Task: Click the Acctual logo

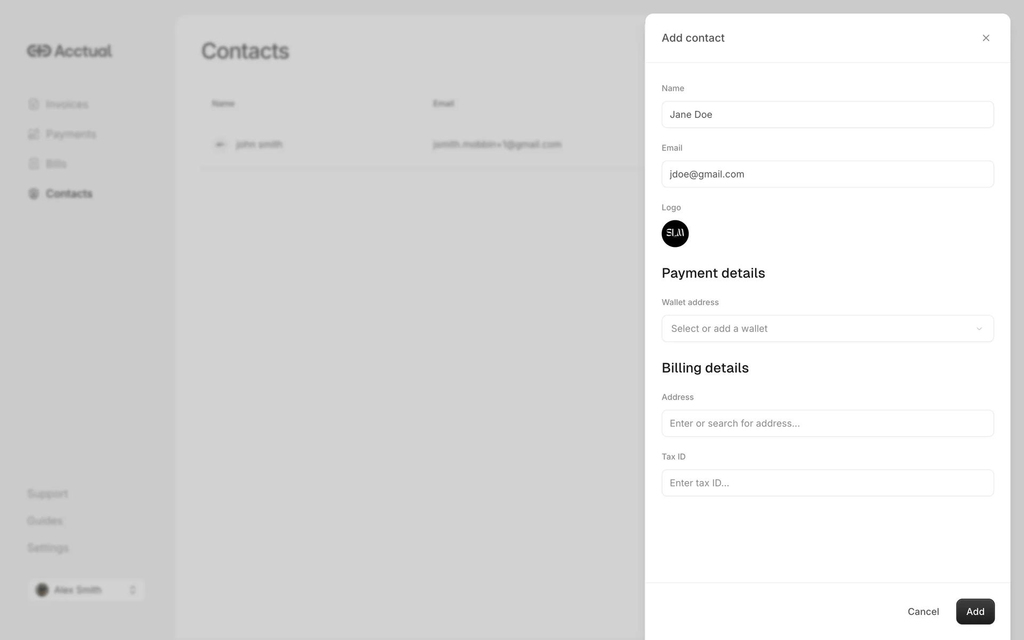Action: 69,51
